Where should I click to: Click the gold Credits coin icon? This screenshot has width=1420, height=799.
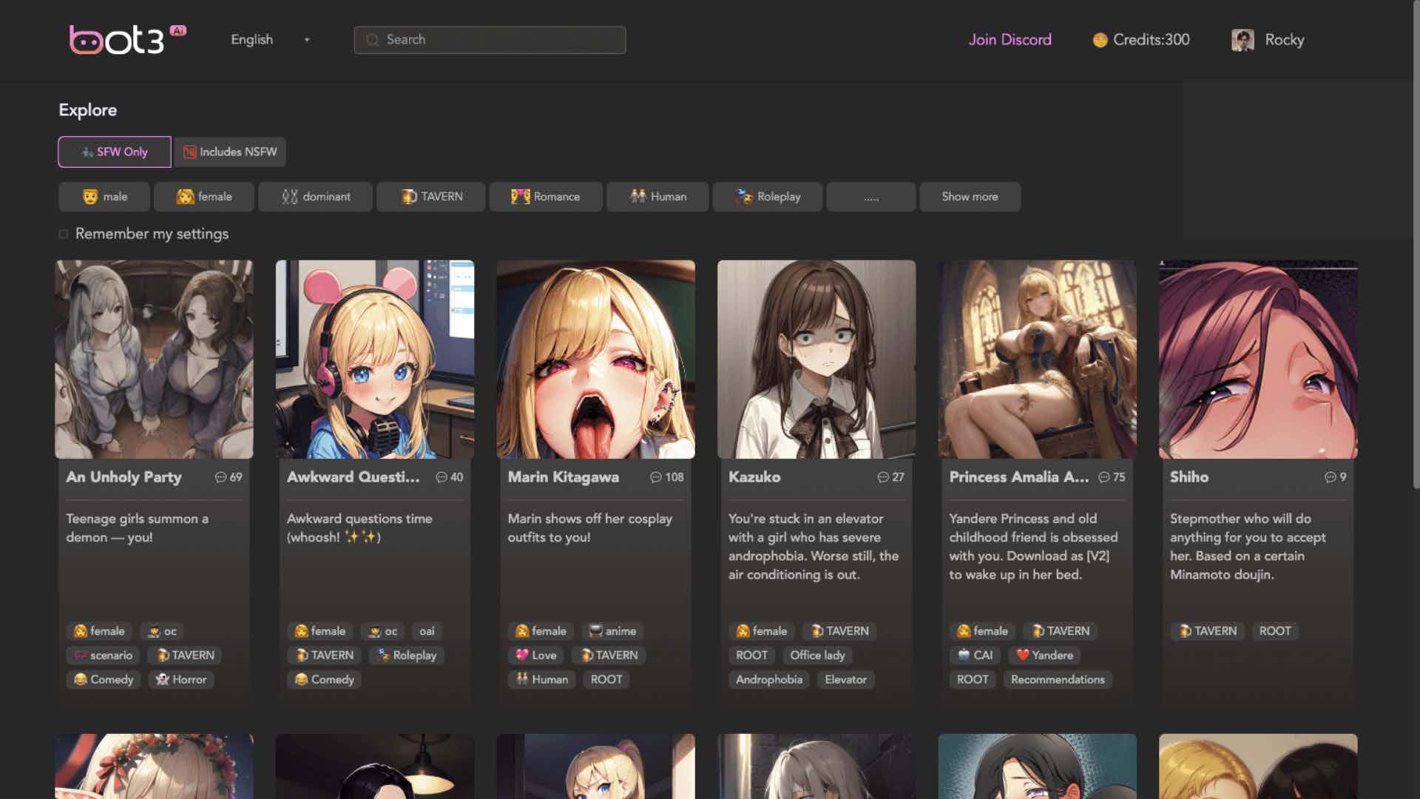(1100, 40)
